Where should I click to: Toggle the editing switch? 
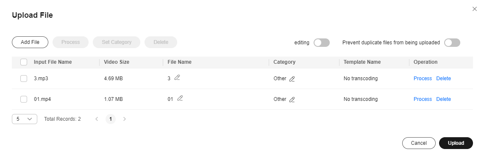tap(322, 43)
